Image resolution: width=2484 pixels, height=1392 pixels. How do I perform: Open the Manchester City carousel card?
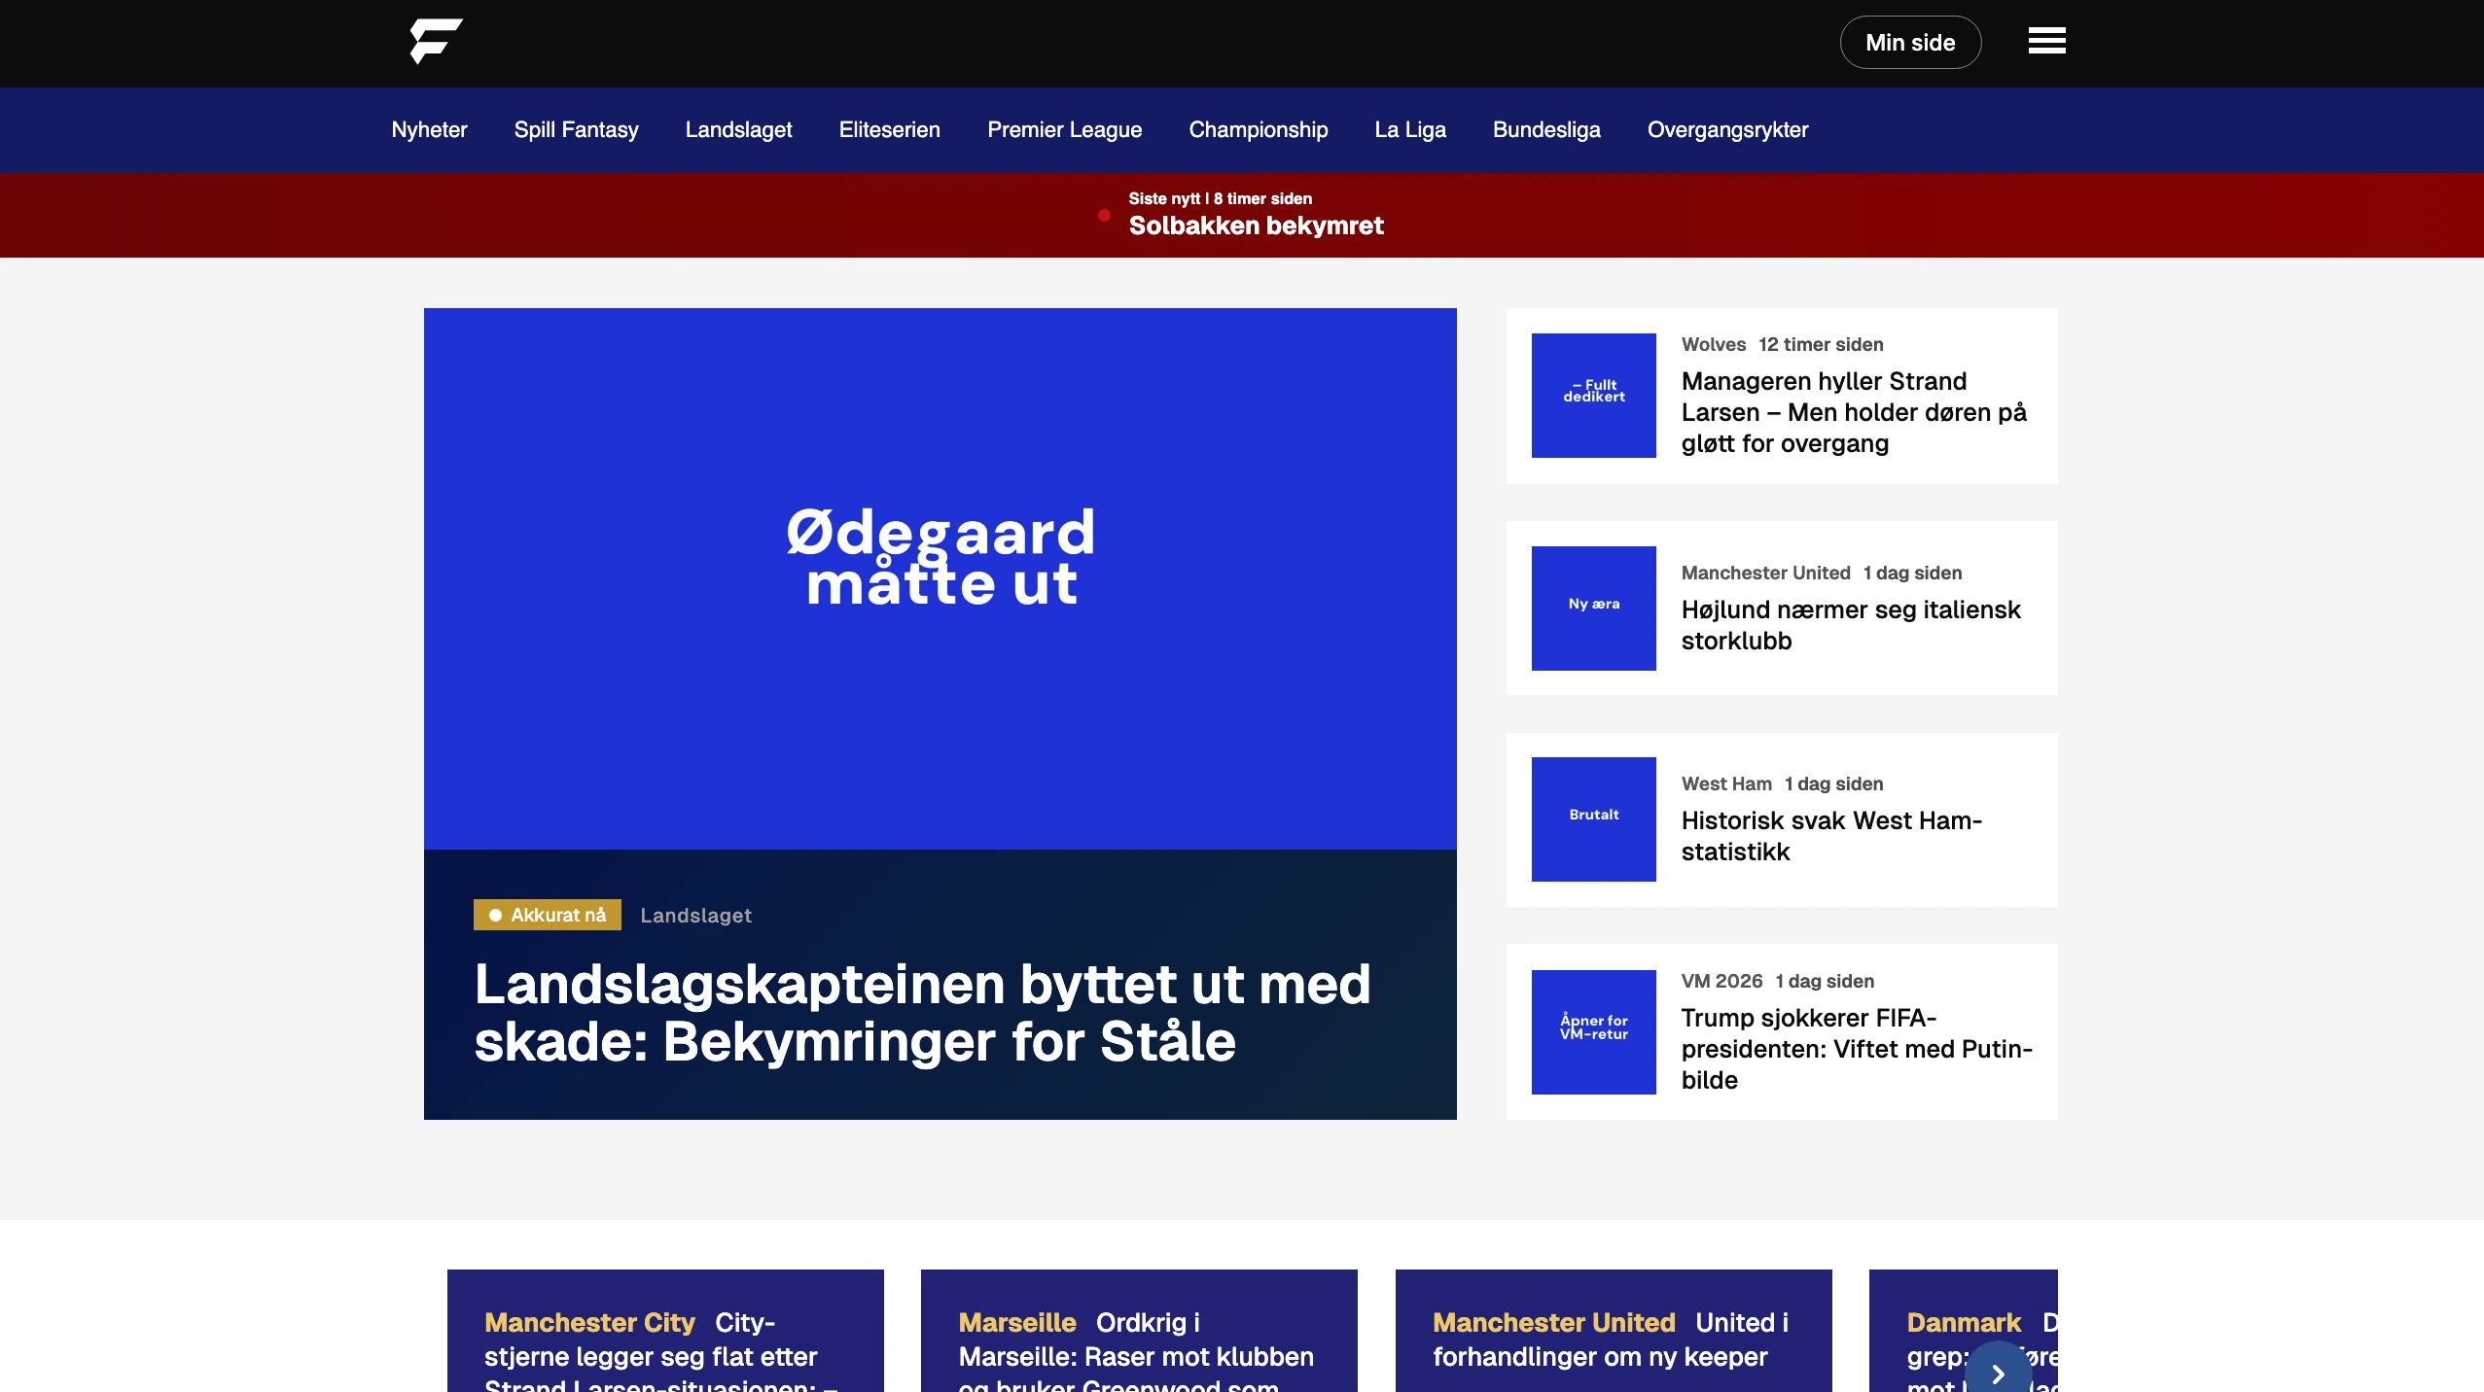point(665,1341)
